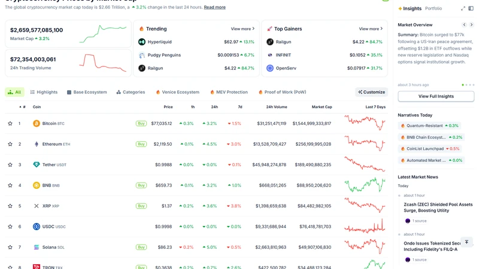Switch to the Highlights tab
Viewport: 479px width, 269px height.
click(44, 92)
